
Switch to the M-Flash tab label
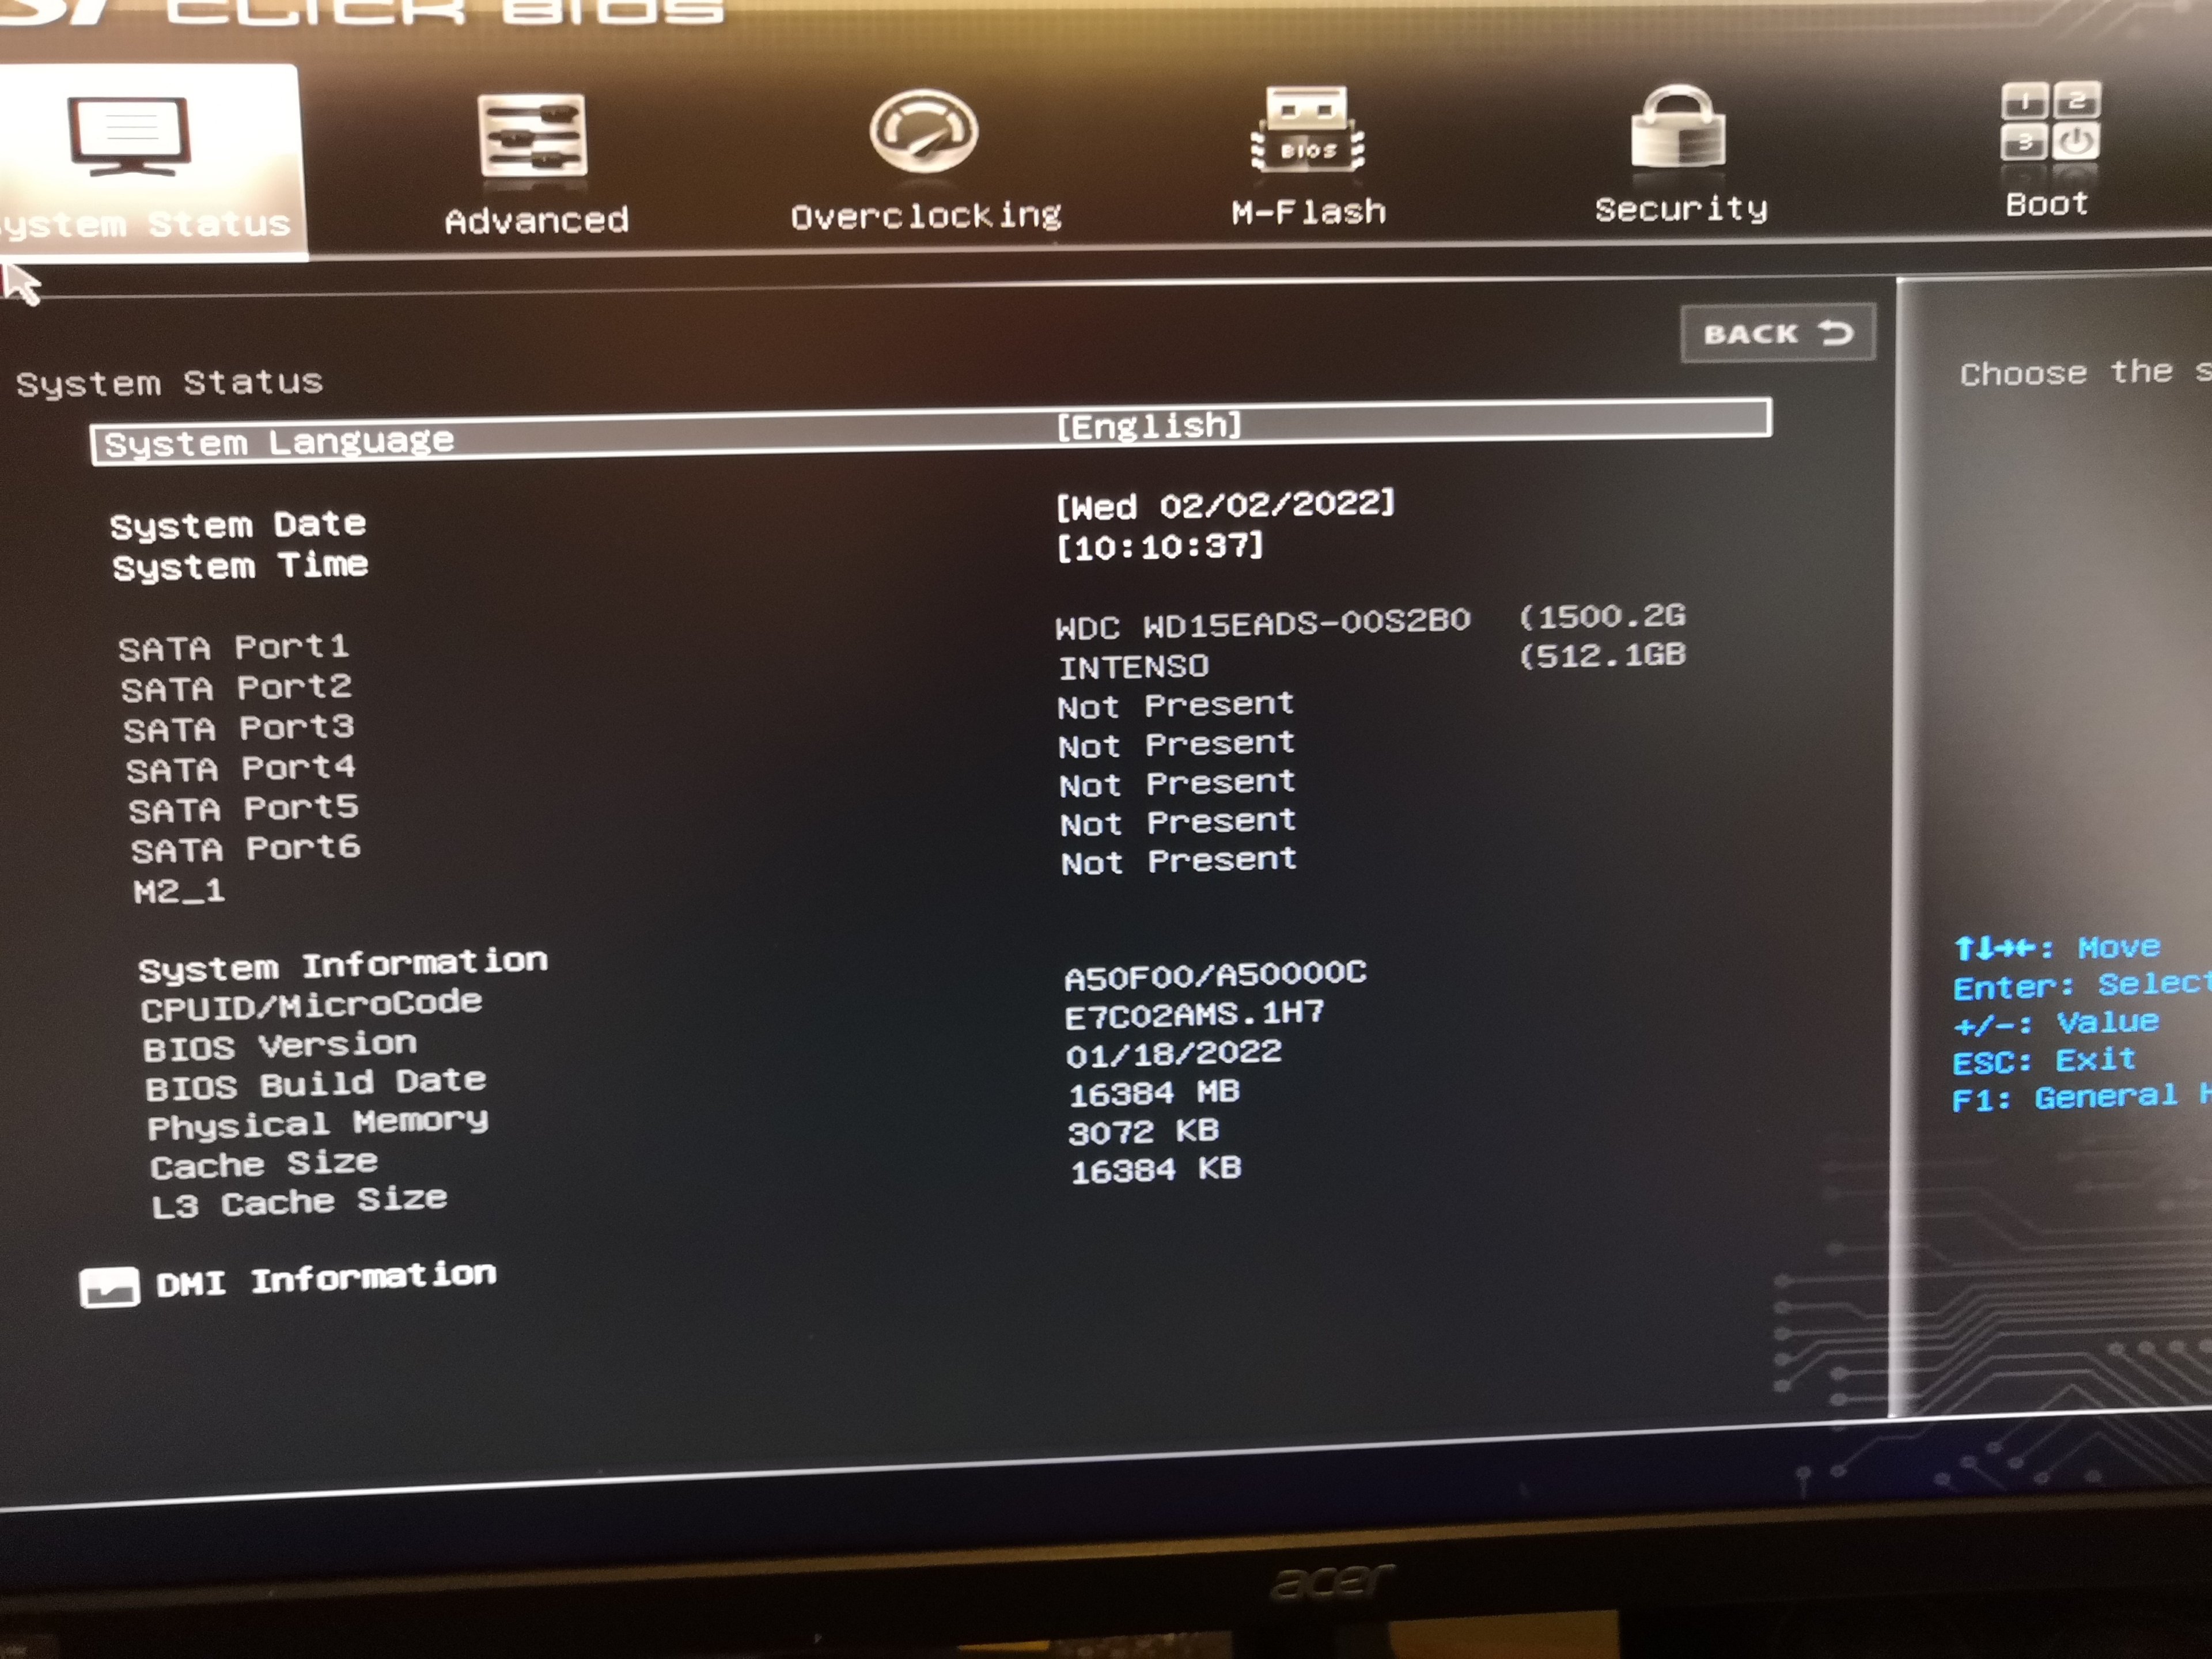click(1308, 212)
